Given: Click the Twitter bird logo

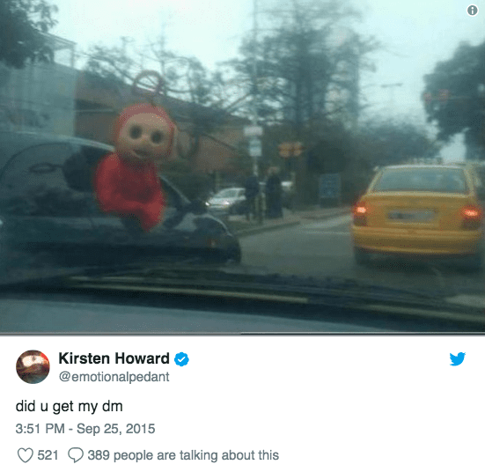Looking at the screenshot, I should point(458,358).
